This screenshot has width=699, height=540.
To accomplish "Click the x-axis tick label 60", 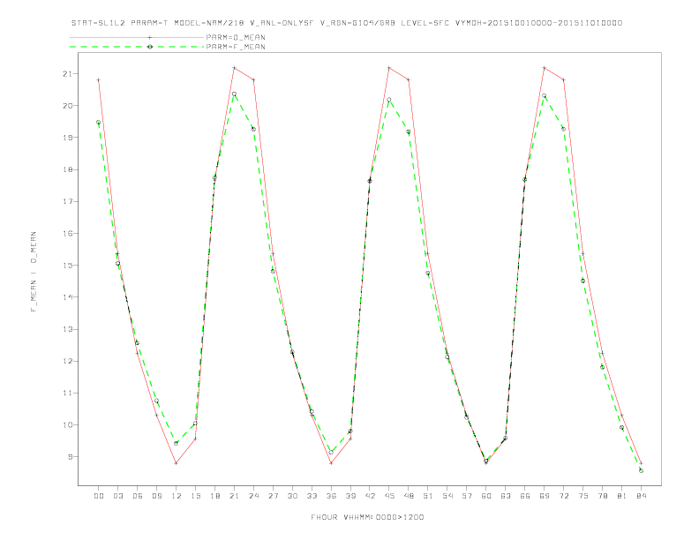I will coord(486,496).
